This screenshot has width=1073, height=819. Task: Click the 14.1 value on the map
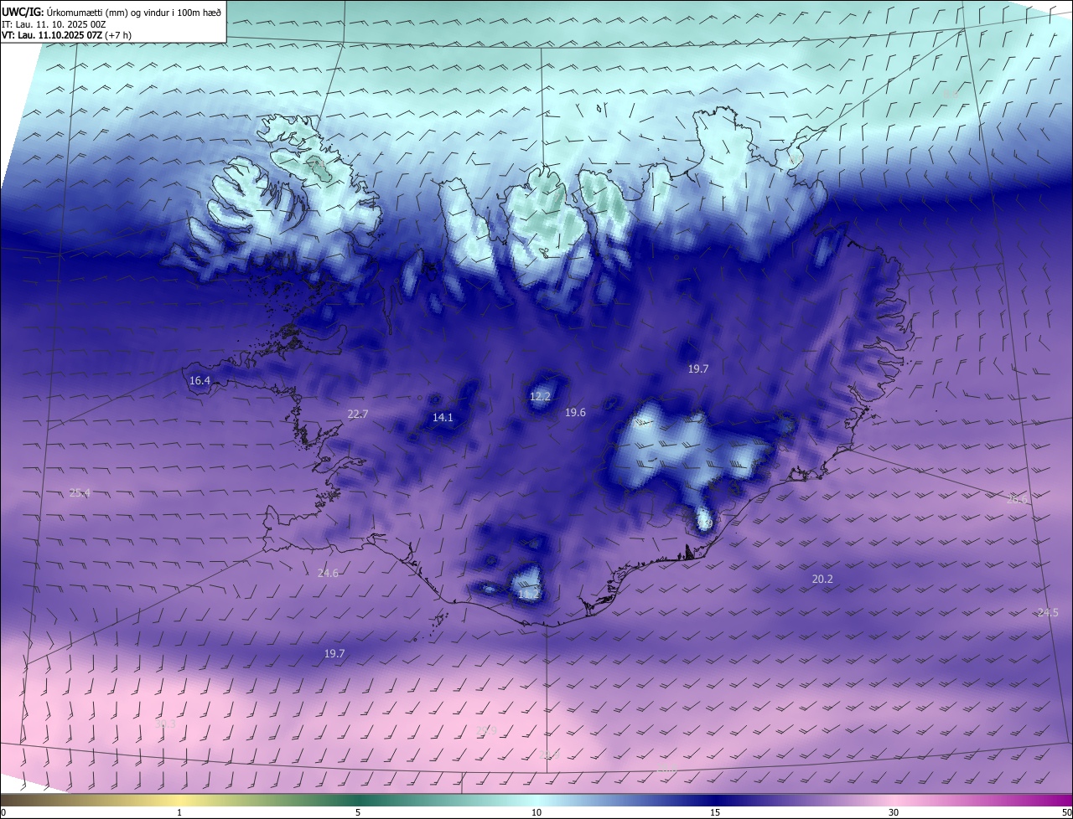click(x=443, y=417)
